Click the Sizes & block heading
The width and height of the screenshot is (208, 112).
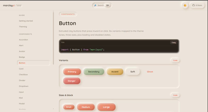coord(66,95)
